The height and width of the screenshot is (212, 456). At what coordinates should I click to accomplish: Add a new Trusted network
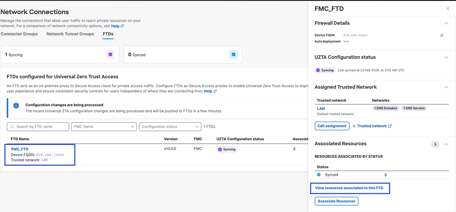coord(372,126)
